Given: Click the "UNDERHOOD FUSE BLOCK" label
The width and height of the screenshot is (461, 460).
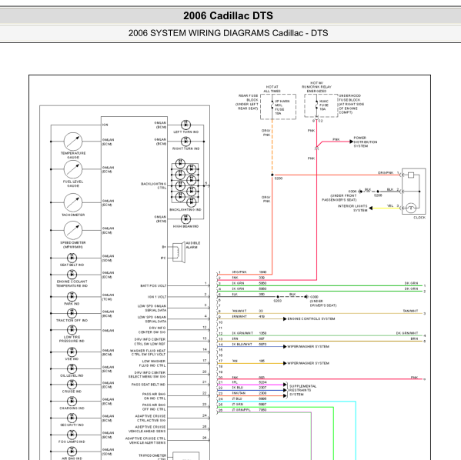Looking at the screenshot, I should point(352,104).
